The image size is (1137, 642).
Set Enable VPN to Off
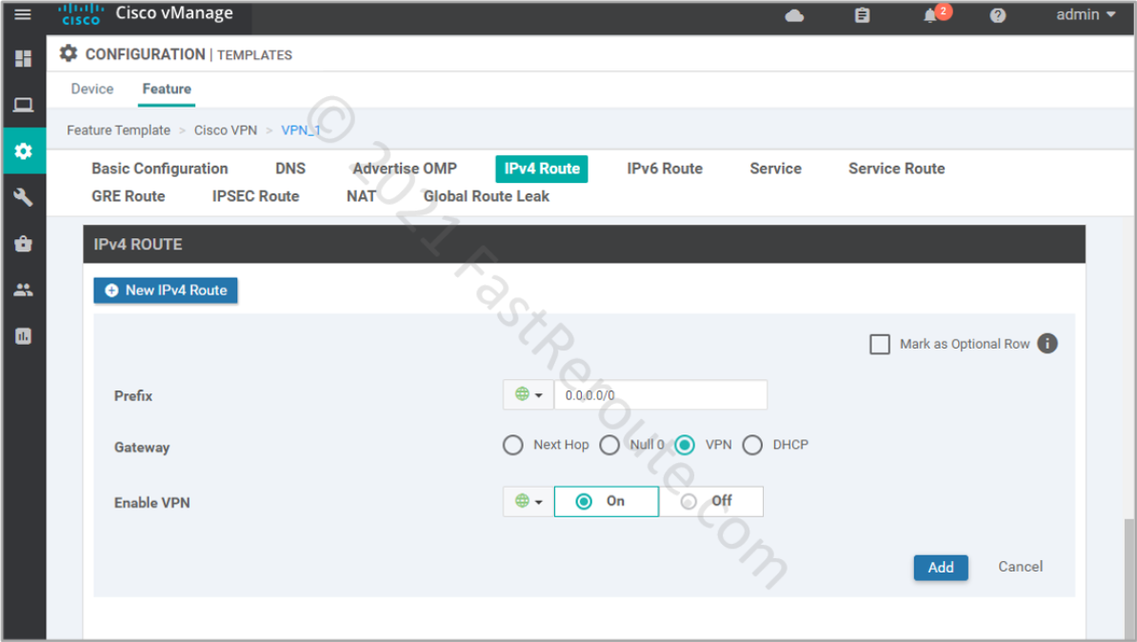(x=711, y=501)
